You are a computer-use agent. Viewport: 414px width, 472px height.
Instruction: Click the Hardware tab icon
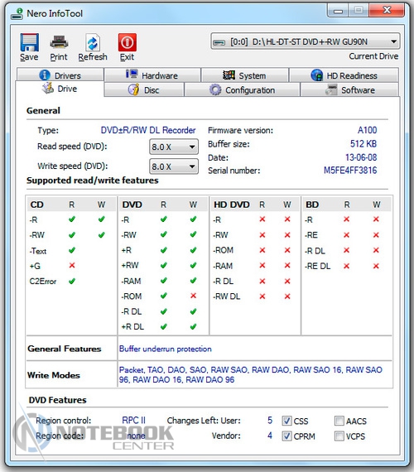[132, 74]
